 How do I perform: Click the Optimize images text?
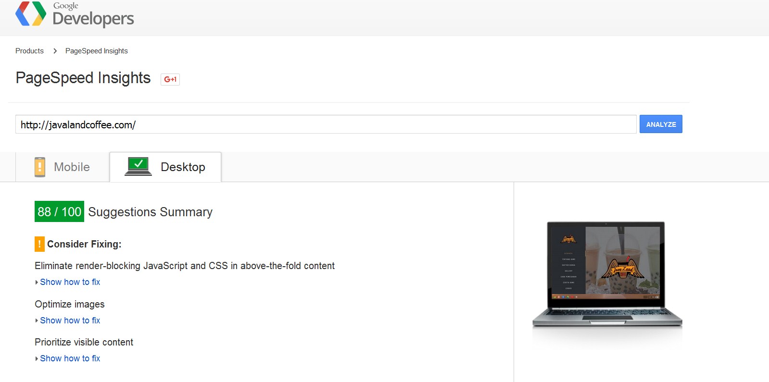click(x=70, y=304)
